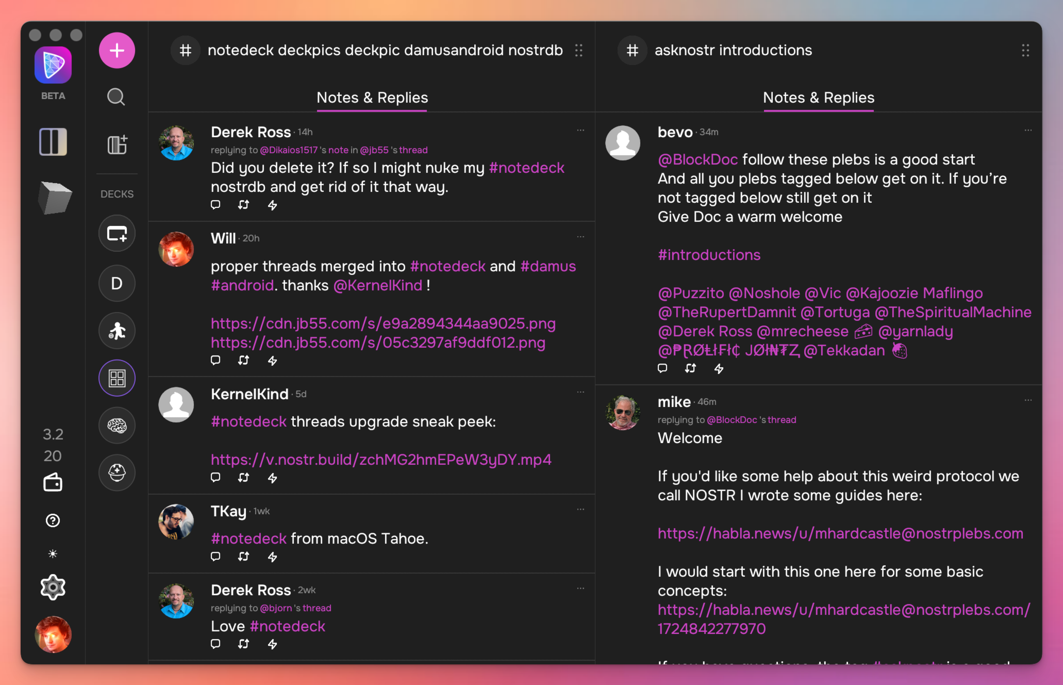This screenshot has height=685, width=1063.
Task: Open mike's profile picture
Action: 623,413
